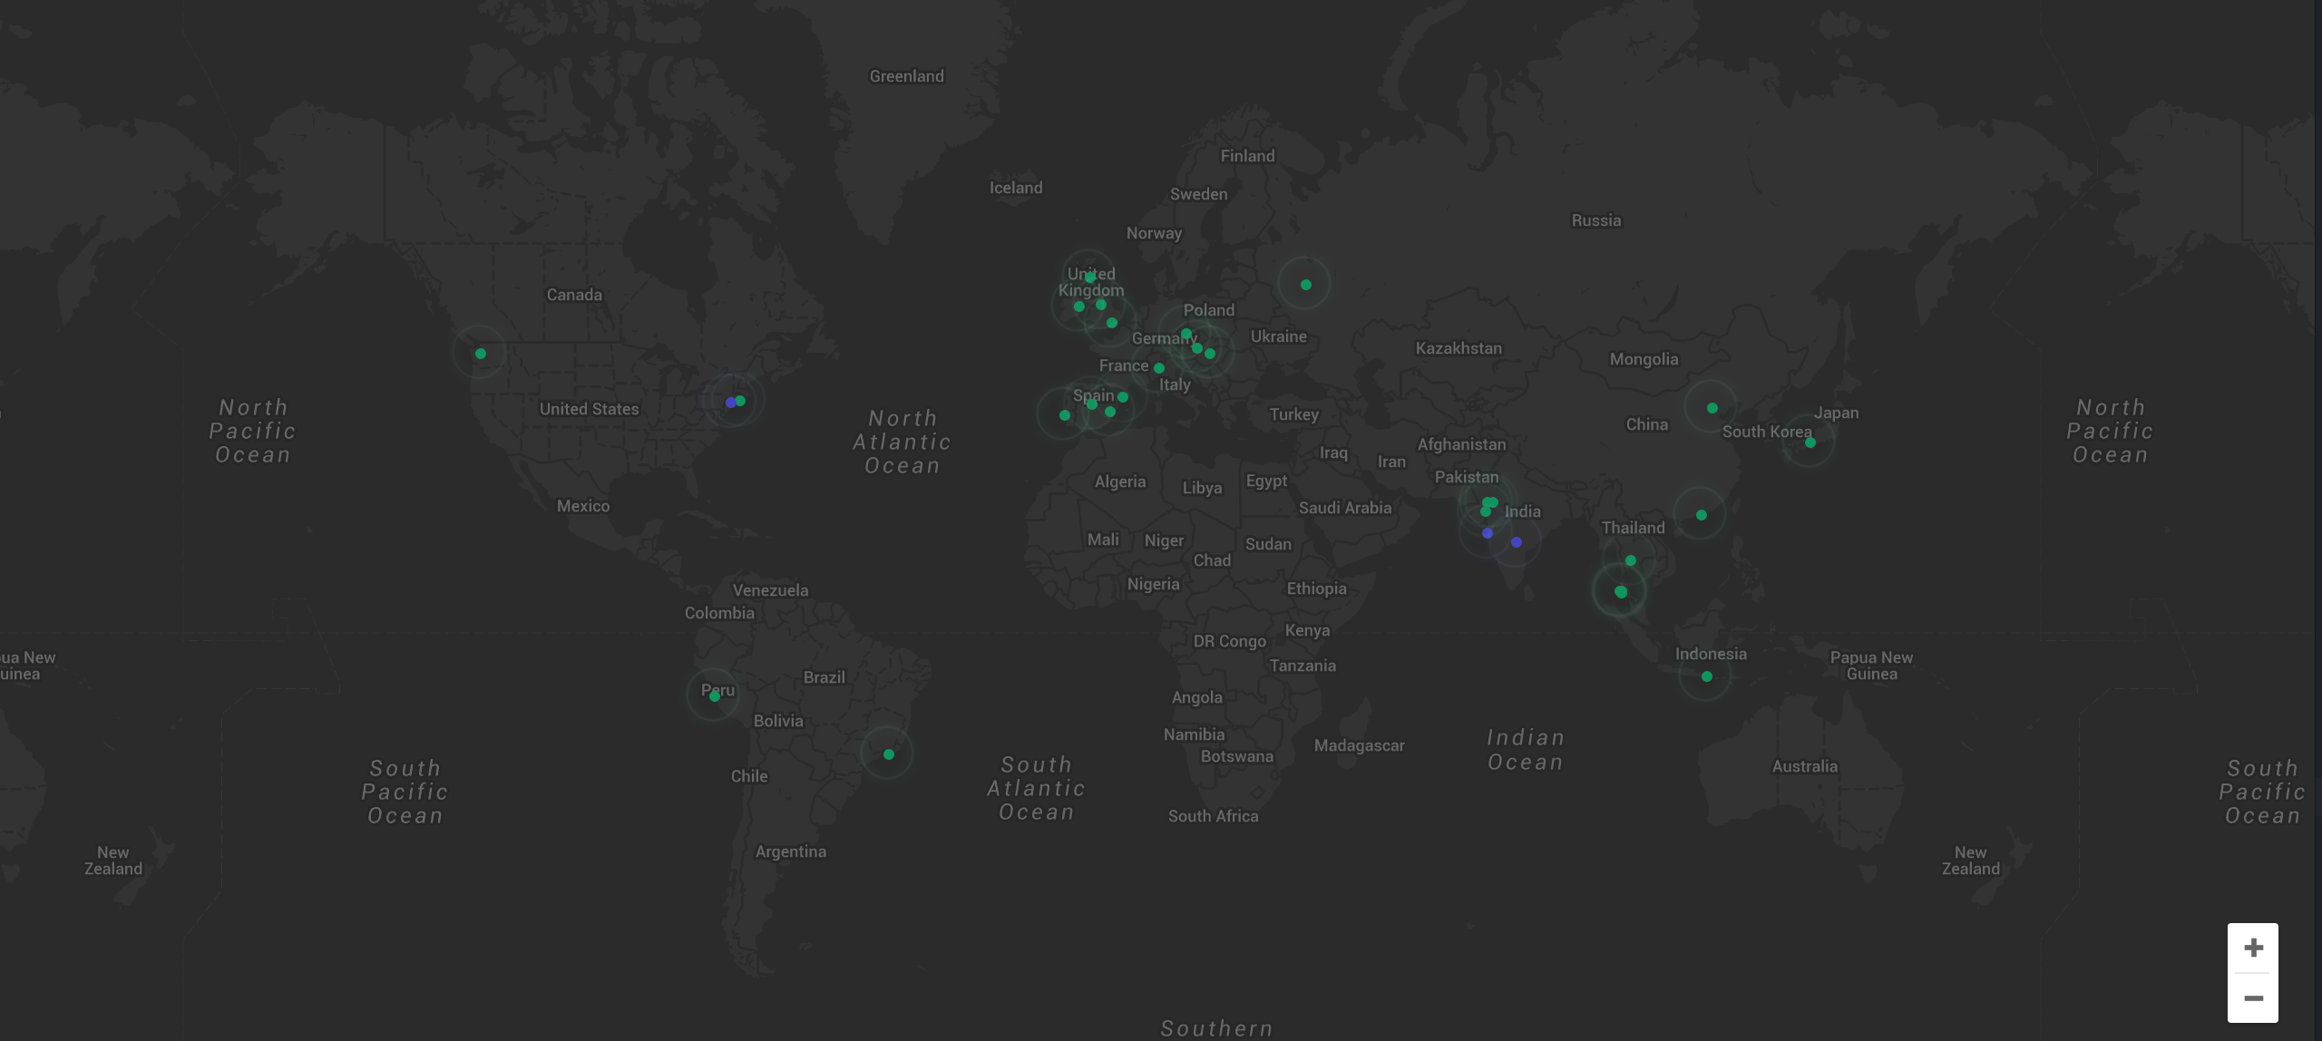This screenshot has height=1041, width=2322.
Task: Click green marker beside purple one in eastern US
Action: (x=741, y=400)
